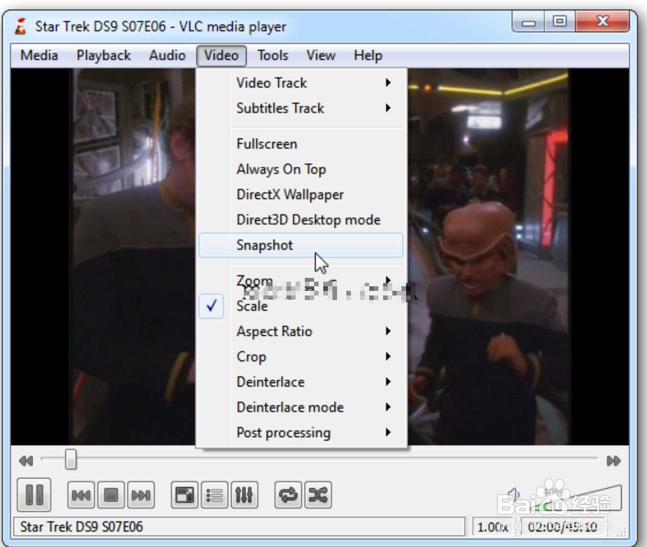Click the seek bar slider handle
The width and height of the screenshot is (647, 547).
(71, 459)
